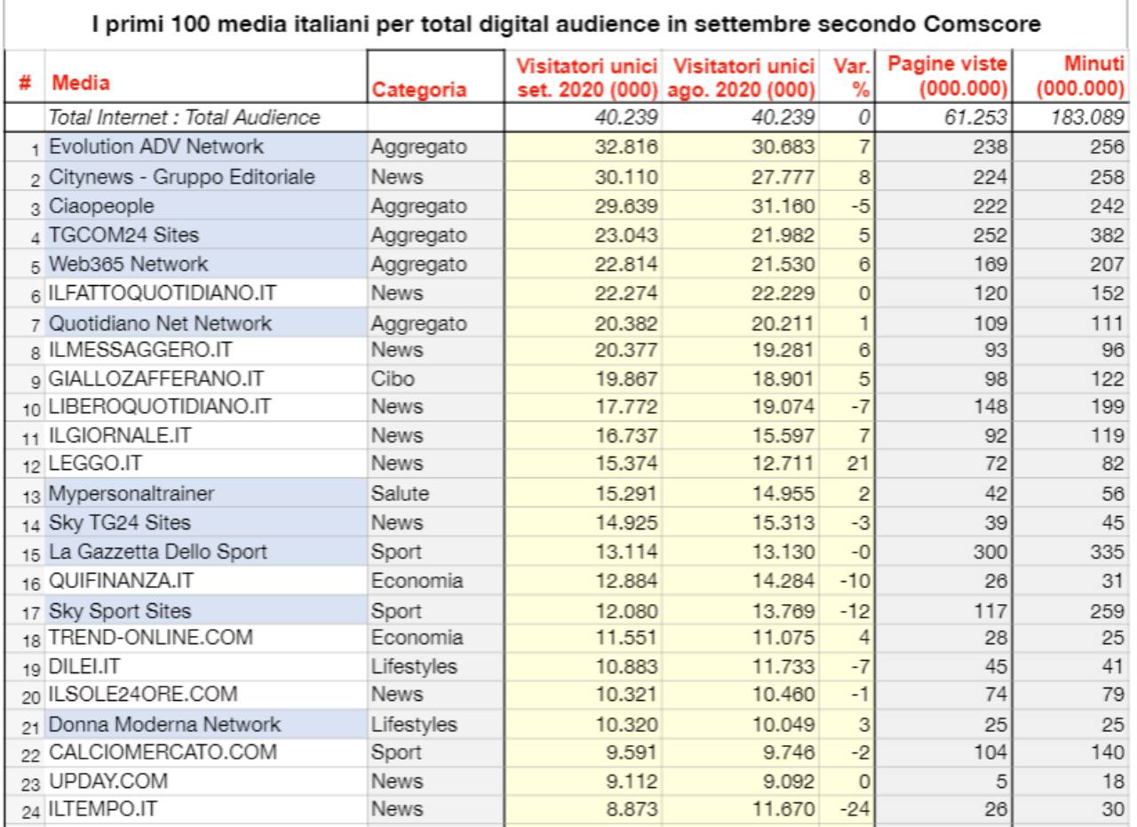Select the 169 page views for Web365

tap(990, 264)
